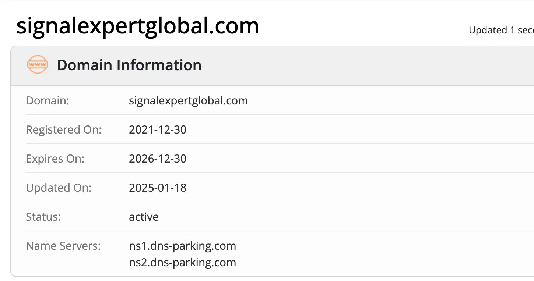
Task: Click the ns2.dns-parking.com name server
Action: pos(182,262)
